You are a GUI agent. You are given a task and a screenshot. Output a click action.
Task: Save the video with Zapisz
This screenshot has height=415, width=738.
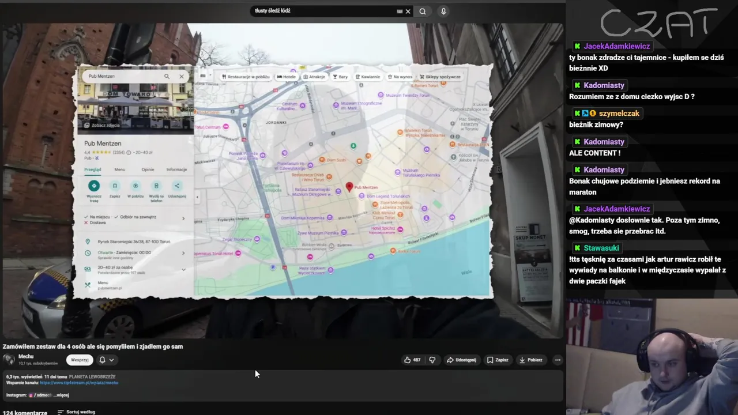tap(497, 360)
